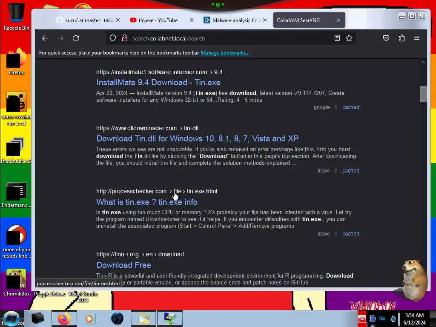436x327 pixels.
Task: Open InstallMate 9.4 Download - Tin.exe result
Action: click(158, 83)
